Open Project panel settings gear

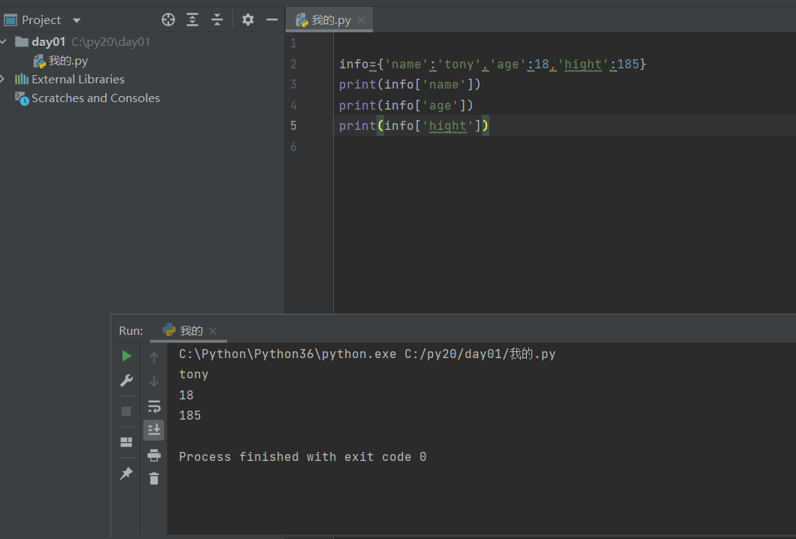pyautogui.click(x=248, y=20)
